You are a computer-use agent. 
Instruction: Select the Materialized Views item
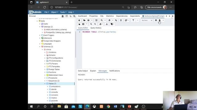pyautogui.click(x=55, y=75)
